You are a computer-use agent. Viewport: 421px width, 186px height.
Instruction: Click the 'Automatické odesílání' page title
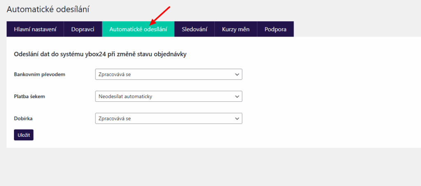[48, 9]
